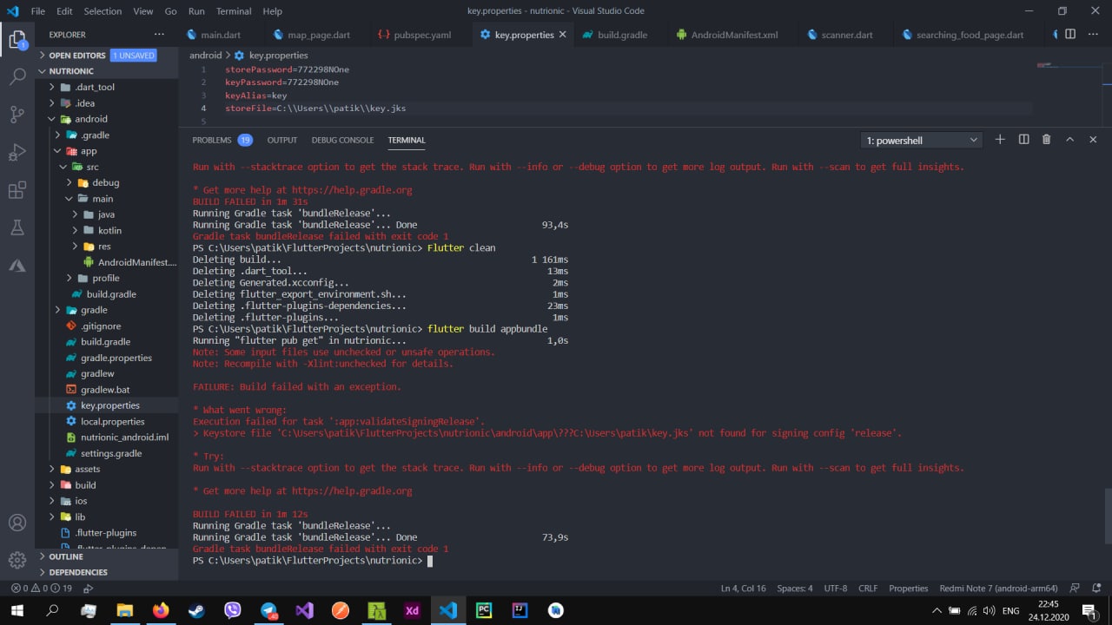This screenshot has width=1112, height=625.
Task: Open the Accounts menu icon
Action: pos(17,523)
